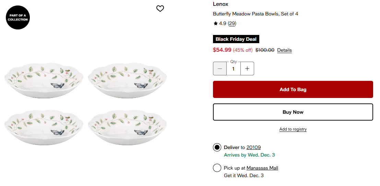Change the delivery ZIP code 20109
380x186 pixels.
(253, 147)
